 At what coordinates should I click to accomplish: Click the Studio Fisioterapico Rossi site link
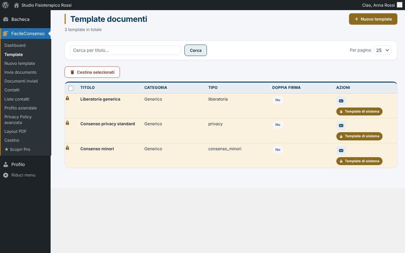[47, 5]
